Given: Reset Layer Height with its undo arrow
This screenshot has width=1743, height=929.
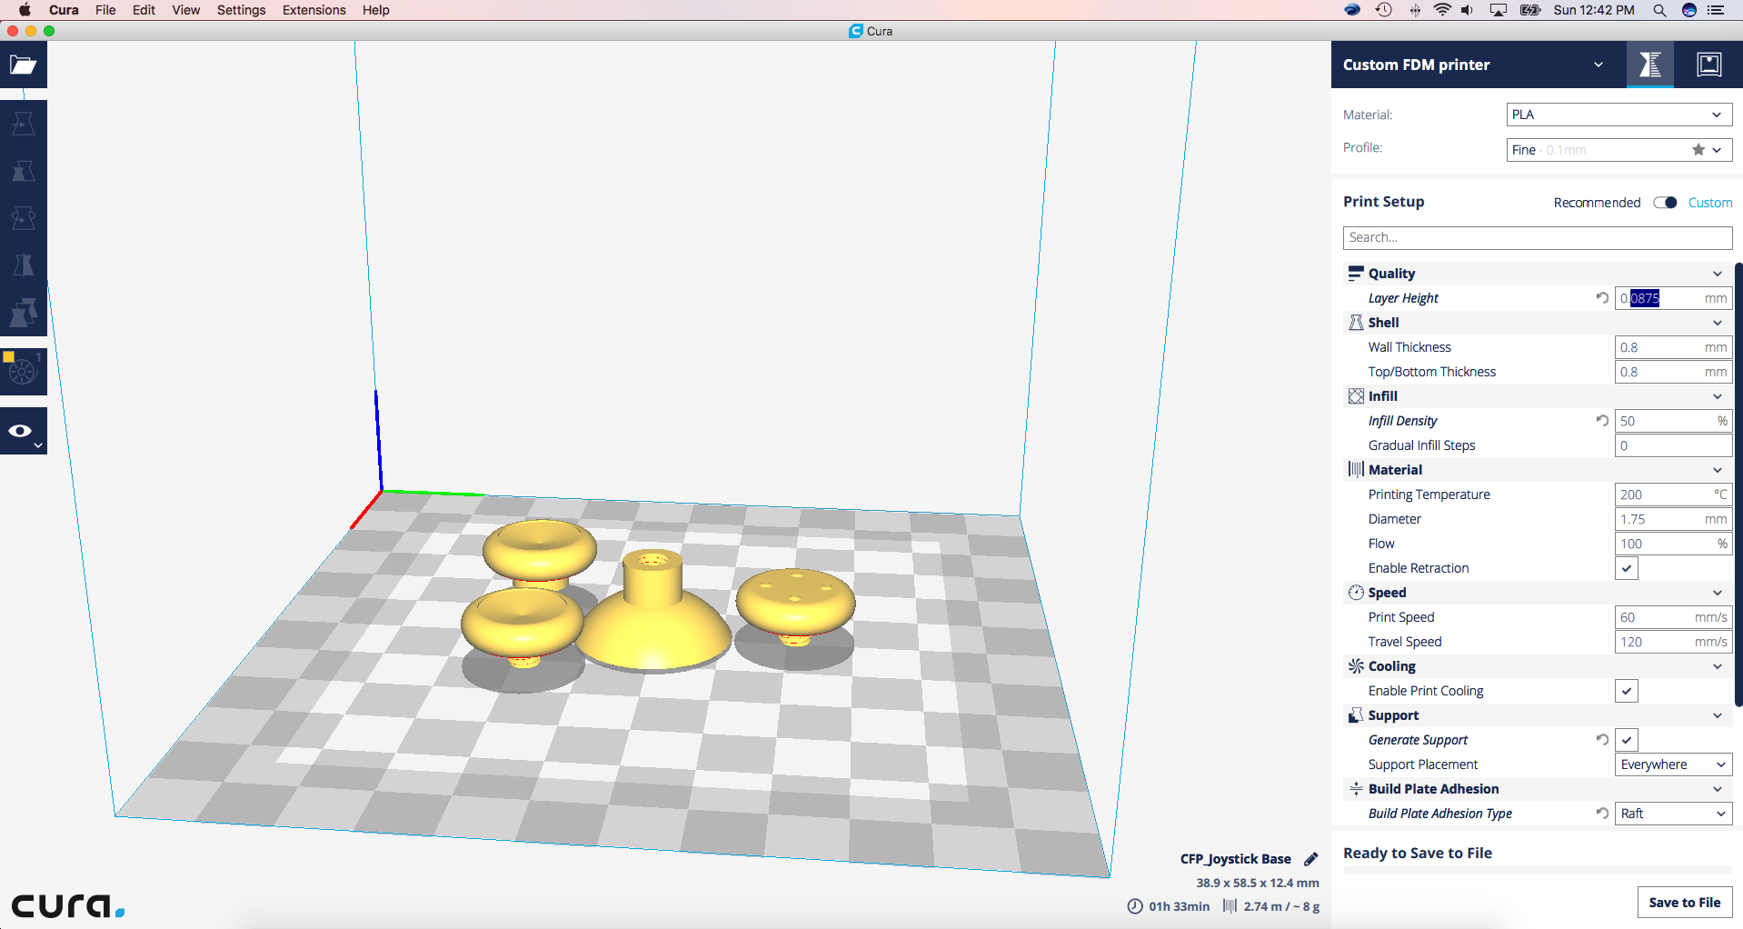Looking at the screenshot, I should pos(1602,298).
